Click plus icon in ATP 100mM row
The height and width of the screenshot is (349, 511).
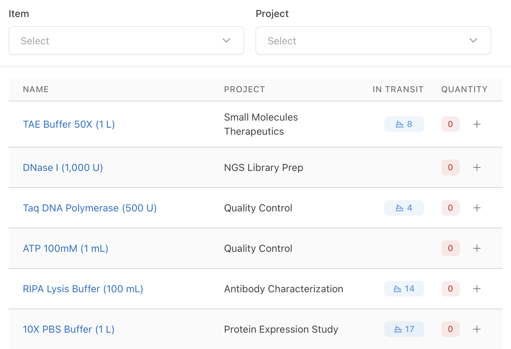point(477,248)
